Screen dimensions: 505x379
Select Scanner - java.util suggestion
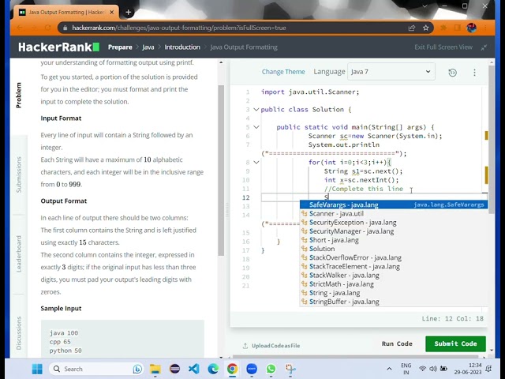coord(394,213)
